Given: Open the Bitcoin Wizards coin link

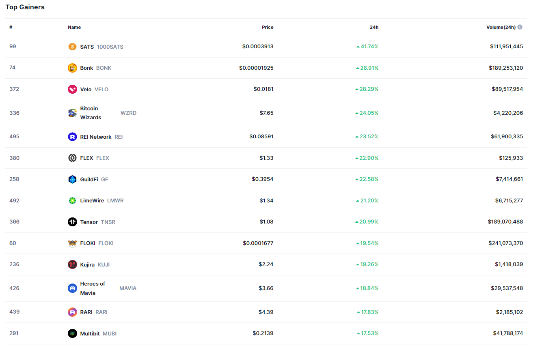Looking at the screenshot, I should coord(91,113).
